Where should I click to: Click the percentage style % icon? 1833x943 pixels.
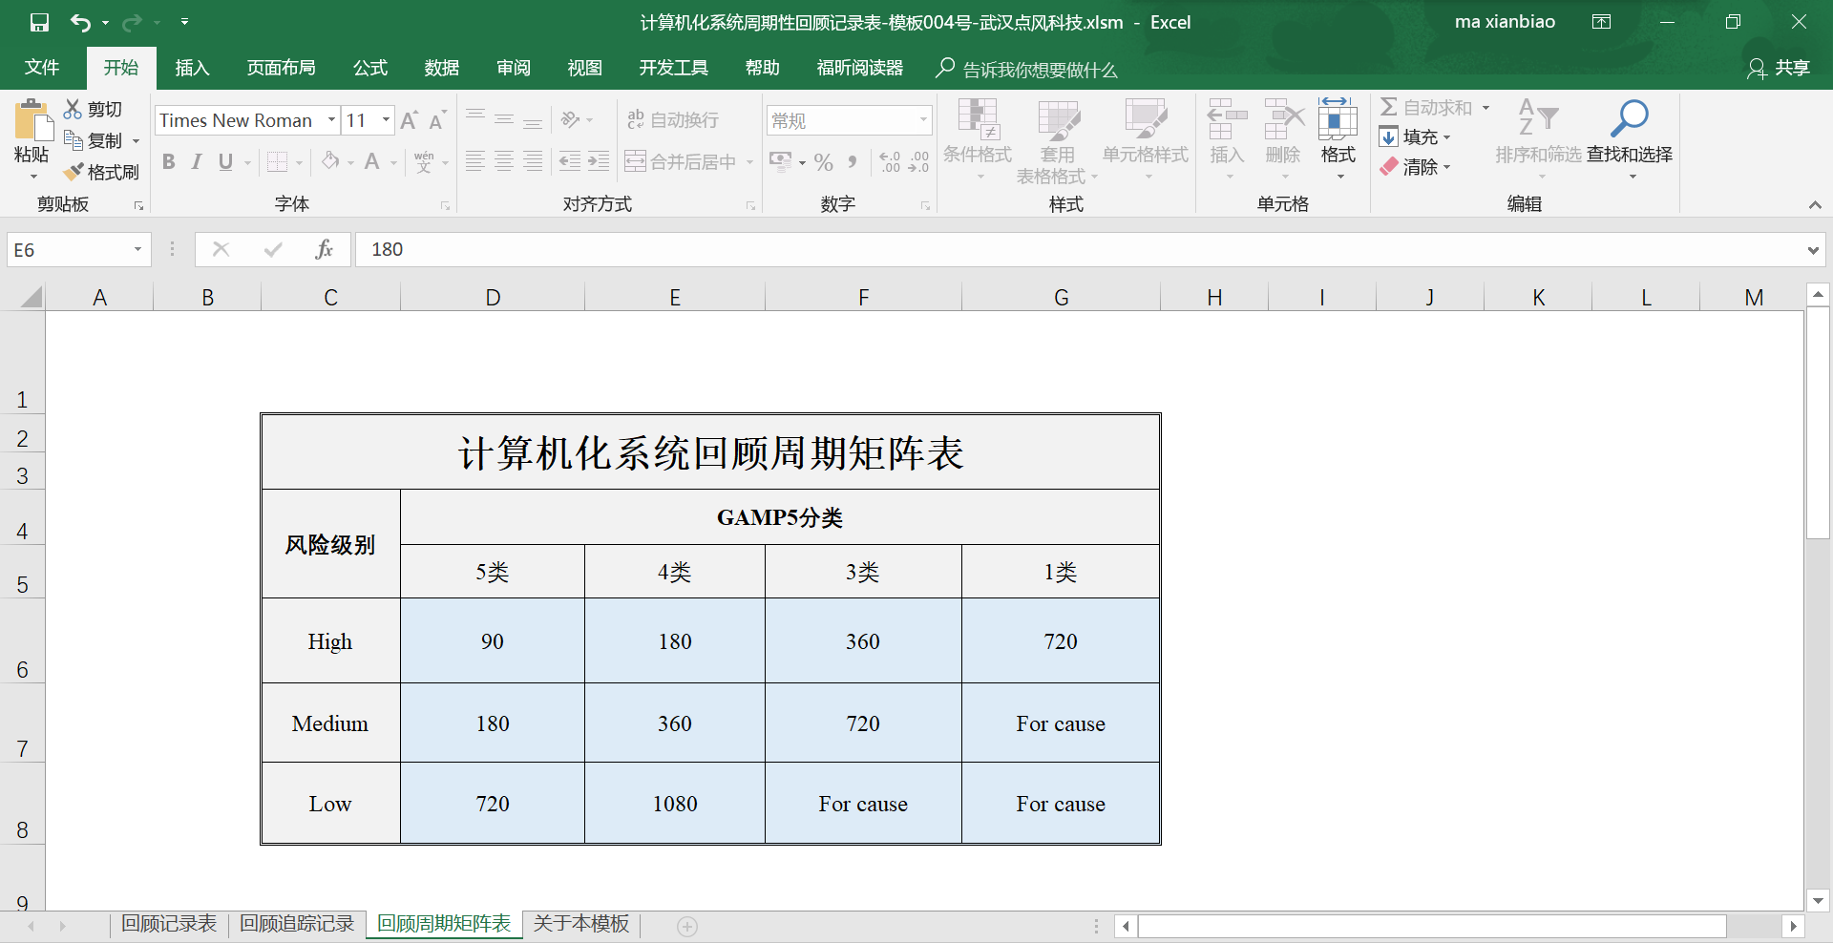823,162
